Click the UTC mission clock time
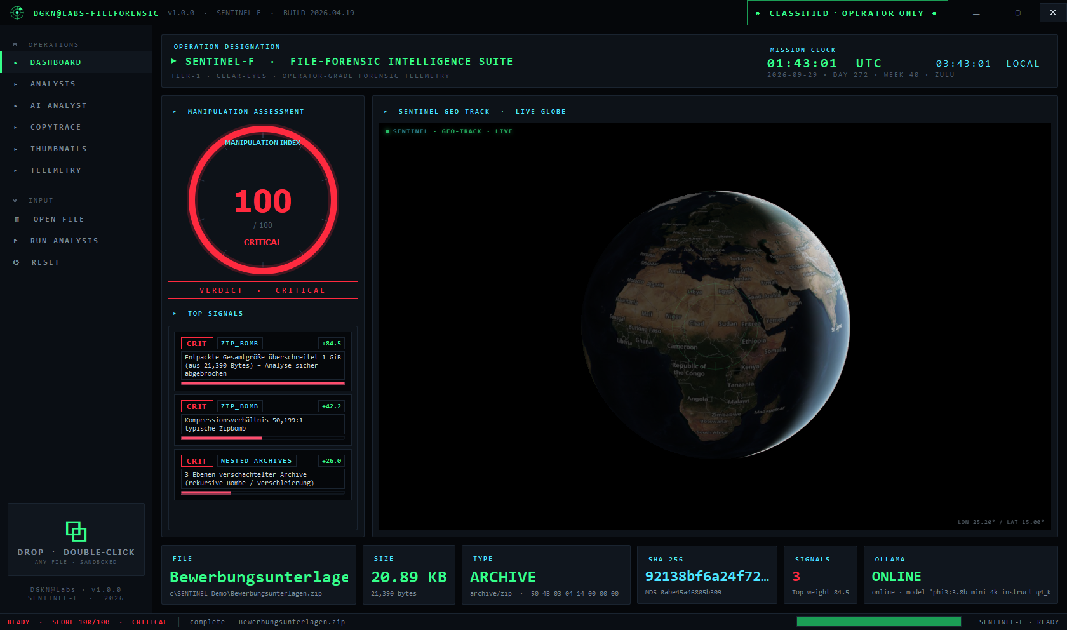The height and width of the screenshot is (630, 1067). (x=802, y=64)
